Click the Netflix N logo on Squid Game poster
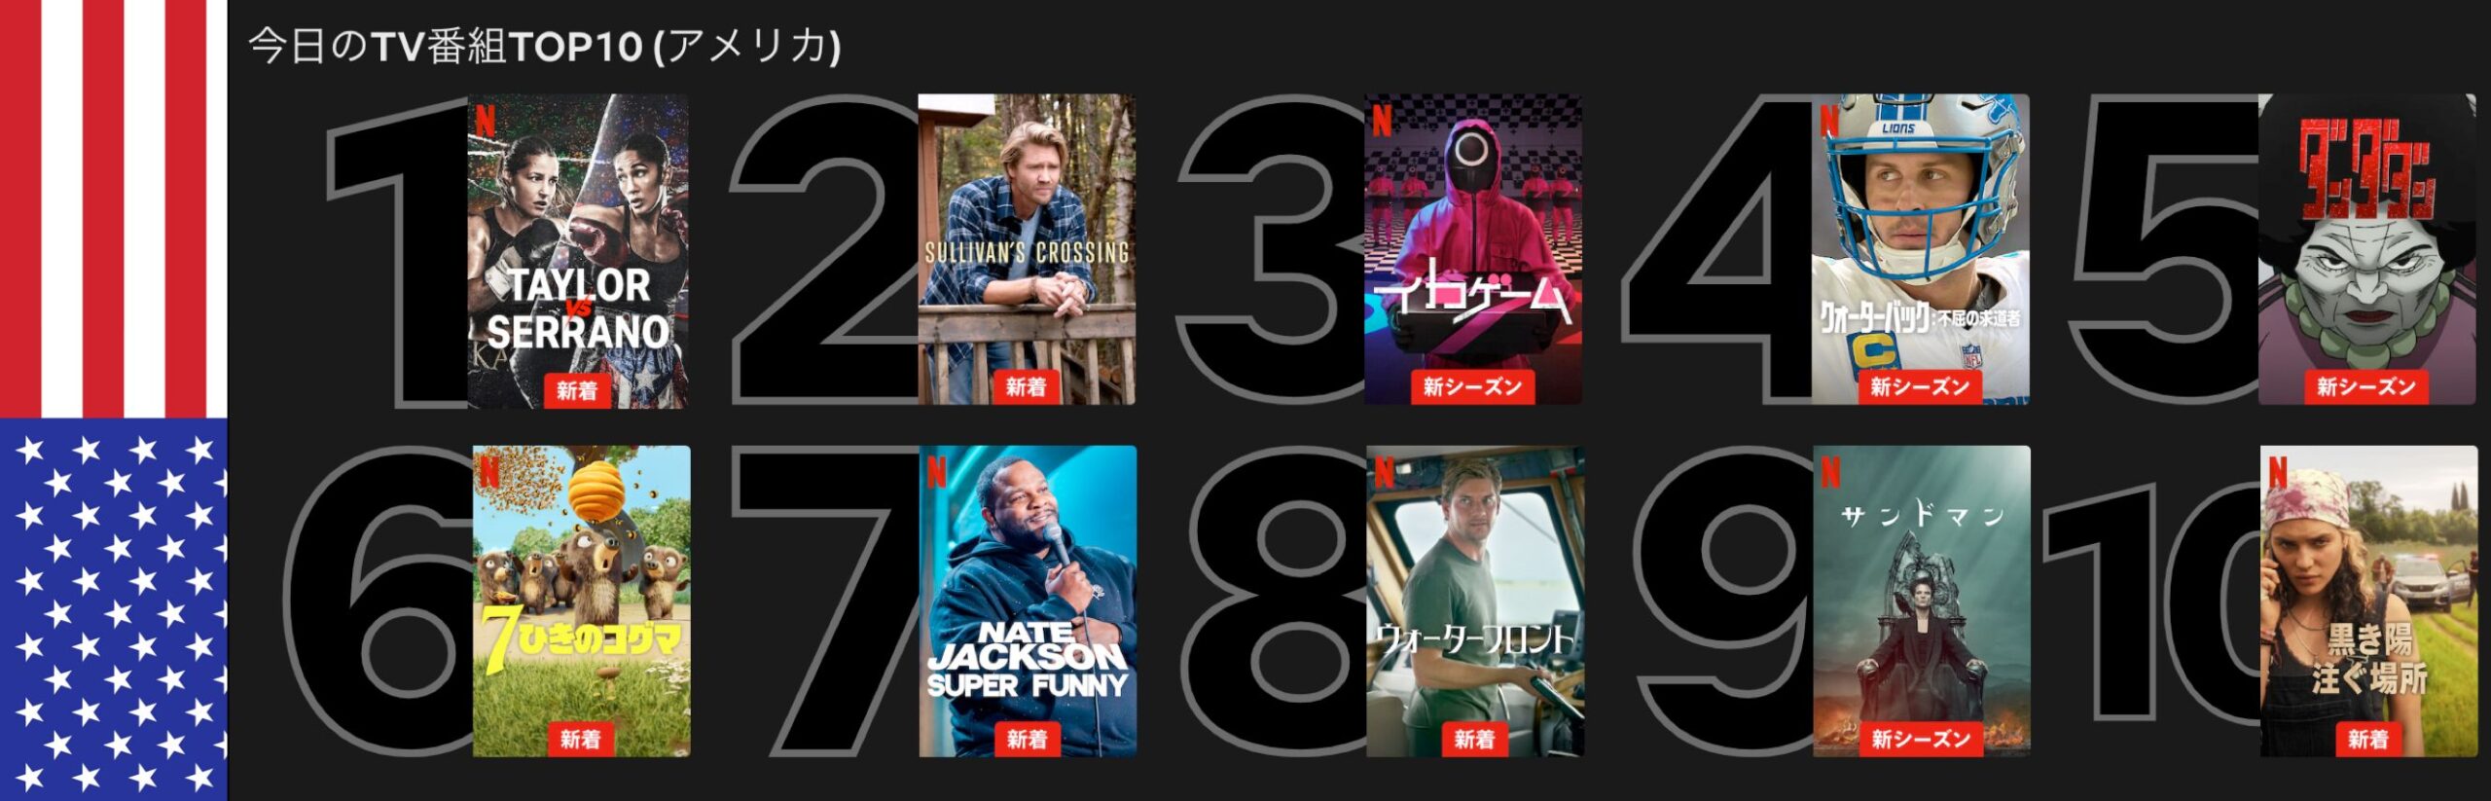 click(1382, 121)
